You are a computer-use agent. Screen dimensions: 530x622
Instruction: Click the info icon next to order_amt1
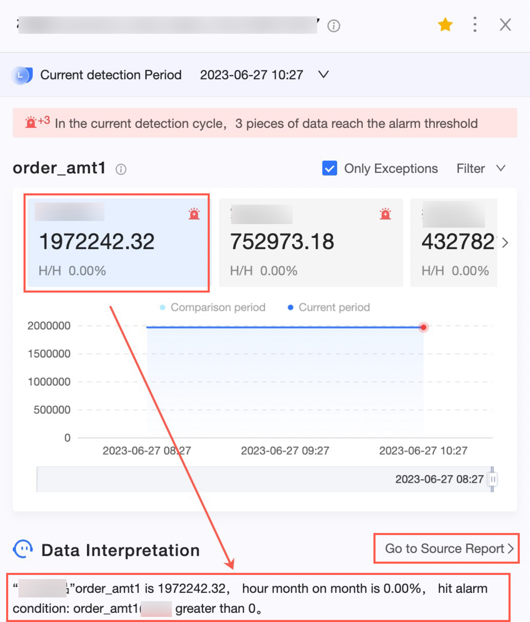121,169
